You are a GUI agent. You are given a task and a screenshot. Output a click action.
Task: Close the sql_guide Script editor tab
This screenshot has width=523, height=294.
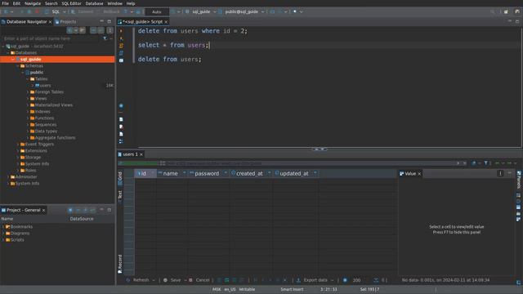point(166,22)
